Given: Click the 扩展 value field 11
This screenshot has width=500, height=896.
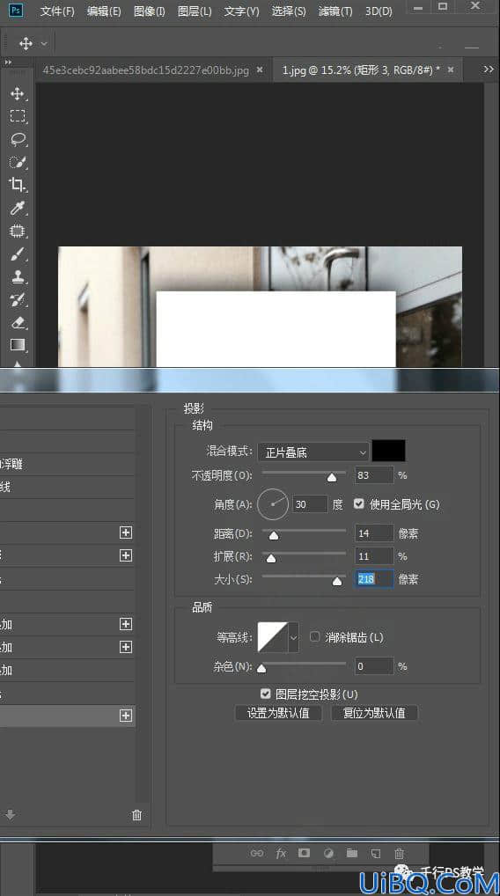Looking at the screenshot, I should point(374,556).
